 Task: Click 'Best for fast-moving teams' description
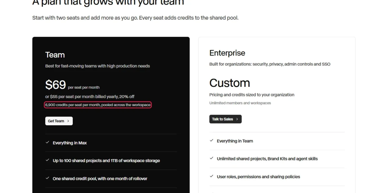pyautogui.click(x=98, y=66)
